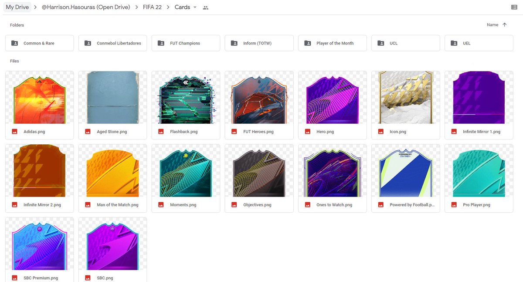The width and height of the screenshot is (523, 282).
Task: Click the image icon beside FUT Heroes.png
Action: [234, 131]
